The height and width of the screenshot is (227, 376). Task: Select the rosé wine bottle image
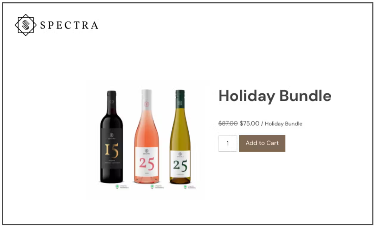(146, 137)
